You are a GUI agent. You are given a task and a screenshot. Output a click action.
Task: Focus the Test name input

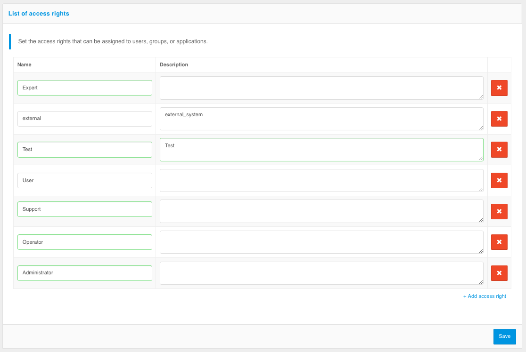tap(85, 149)
